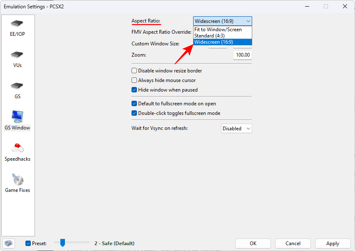Minimize the Emulation Settings window

307,6
